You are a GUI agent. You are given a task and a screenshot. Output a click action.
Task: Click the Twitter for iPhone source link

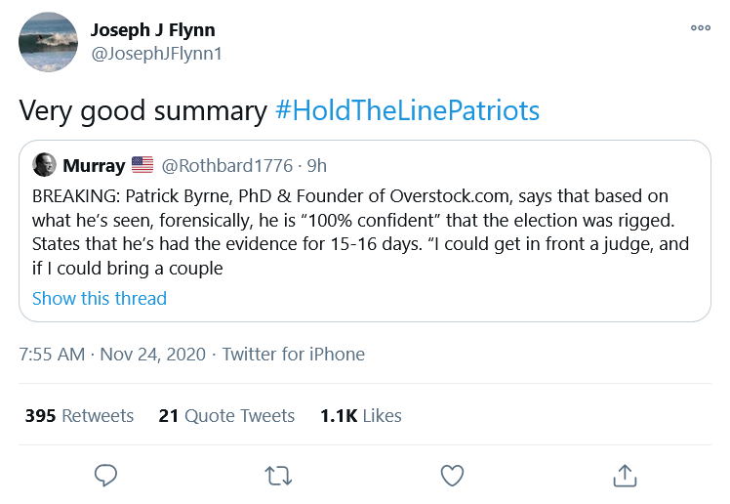point(294,355)
